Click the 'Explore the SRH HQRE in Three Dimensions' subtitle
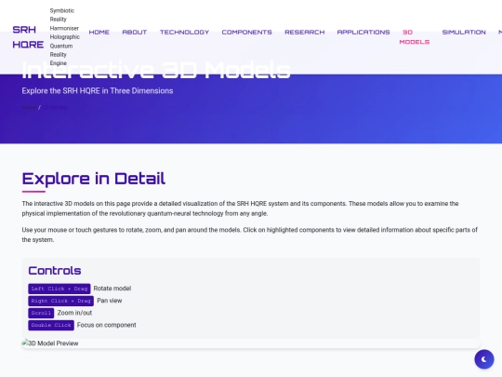Viewport: 502px width, 377px height. 98,90
